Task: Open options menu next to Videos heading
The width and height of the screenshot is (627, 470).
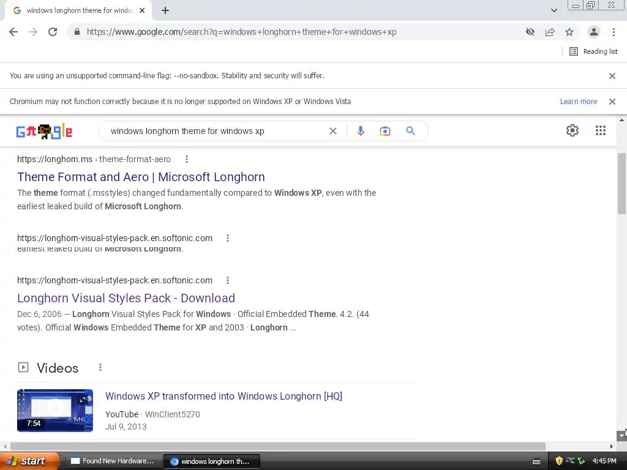Action: point(100,367)
